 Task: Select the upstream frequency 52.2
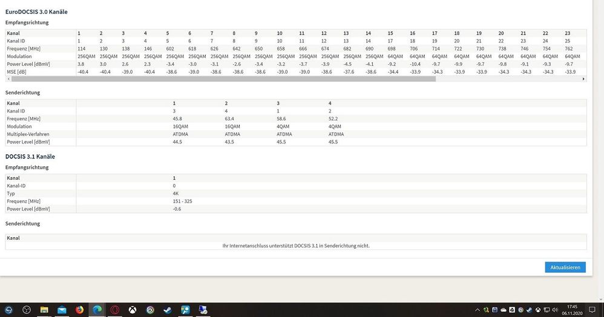pyautogui.click(x=333, y=119)
